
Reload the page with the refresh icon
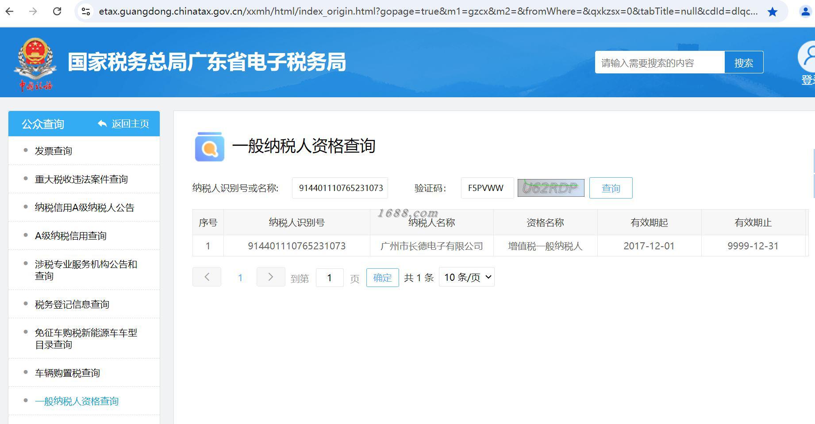[57, 11]
